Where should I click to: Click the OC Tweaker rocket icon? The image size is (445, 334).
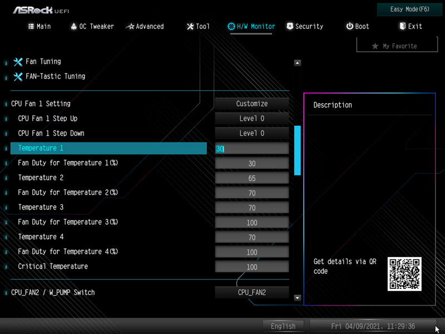pyautogui.click(x=74, y=26)
